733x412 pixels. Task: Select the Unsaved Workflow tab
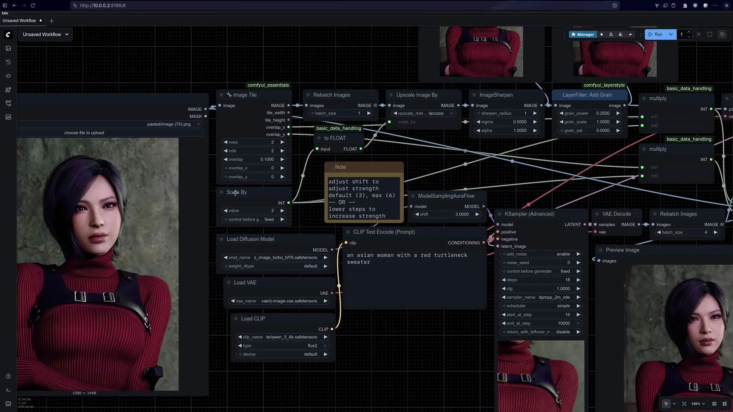click(x=19, y=21)
